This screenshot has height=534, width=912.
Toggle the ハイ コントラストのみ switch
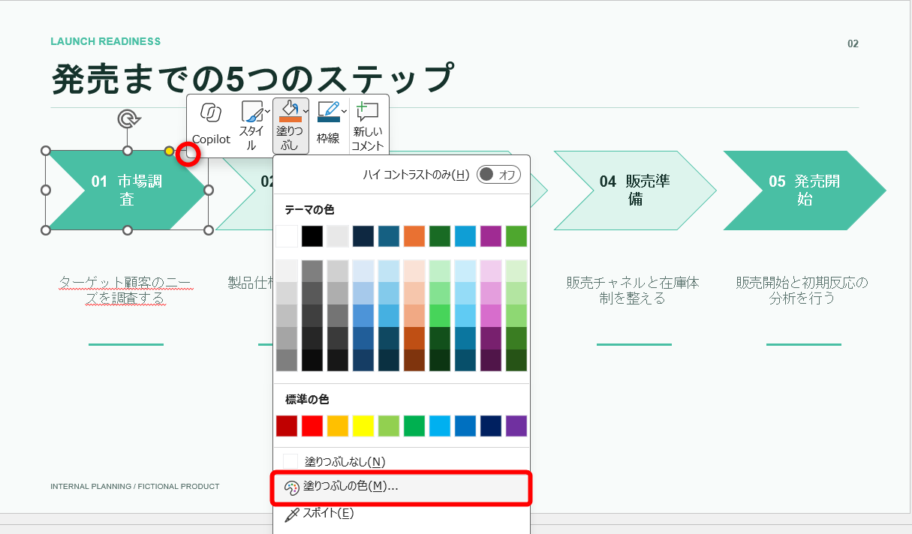[x=498, y=175]
